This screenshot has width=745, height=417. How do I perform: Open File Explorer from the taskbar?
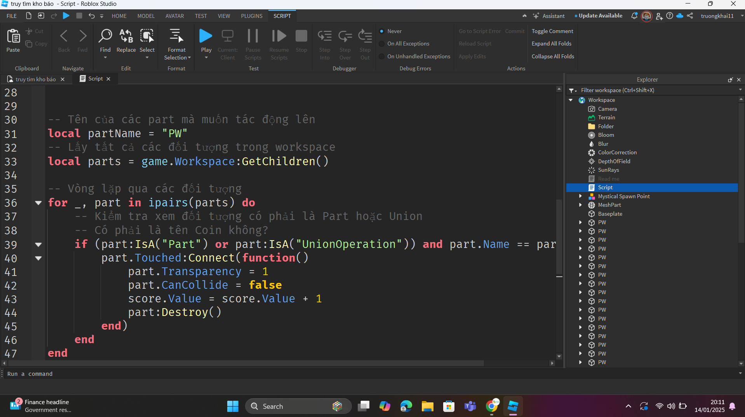click(x=427, y=406)
